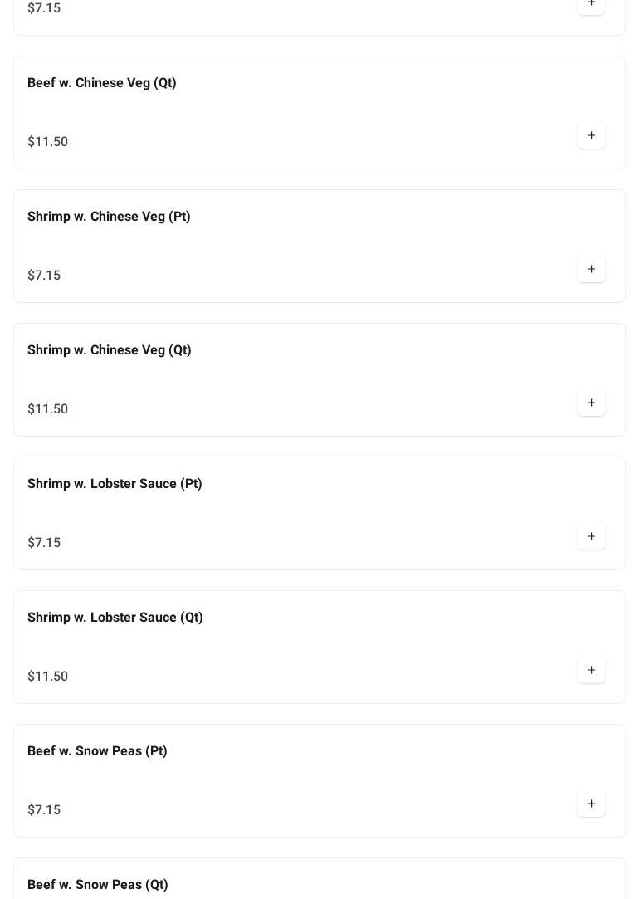Add Shrimp w. Chinese Veg (Pt) using plus

[591, 269]
